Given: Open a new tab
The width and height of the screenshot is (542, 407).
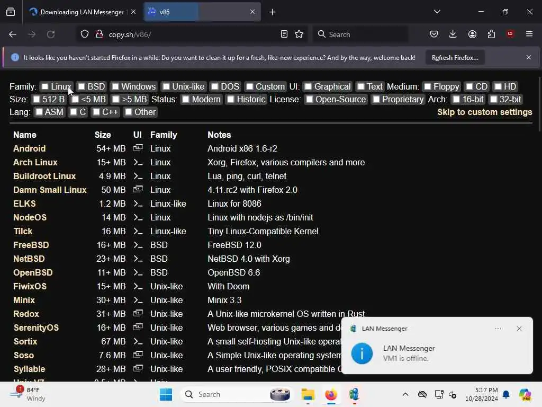Looking at the screenshot, I should coord(273,12).
